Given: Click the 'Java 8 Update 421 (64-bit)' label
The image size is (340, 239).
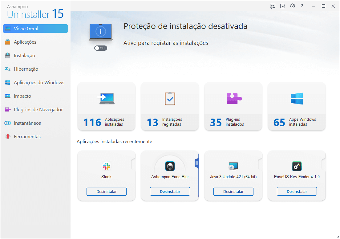Looking at the screenshot, I should click(233, 177).
